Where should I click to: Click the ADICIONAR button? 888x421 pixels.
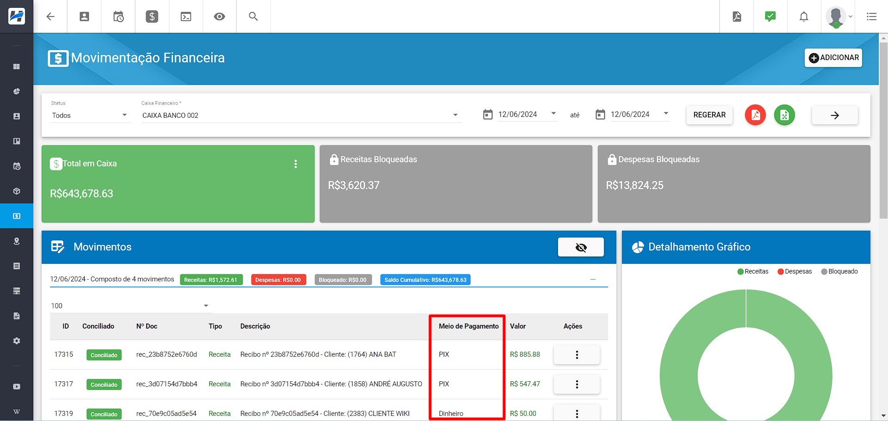(833, 58)
